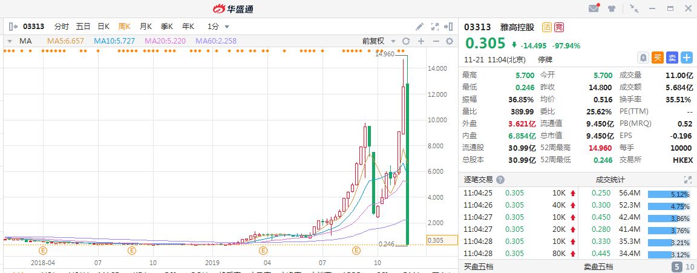Viewport: 697px width, 273px height.
Task: Click the 3.86% volume bar
Action: click(x=670, y=218)
